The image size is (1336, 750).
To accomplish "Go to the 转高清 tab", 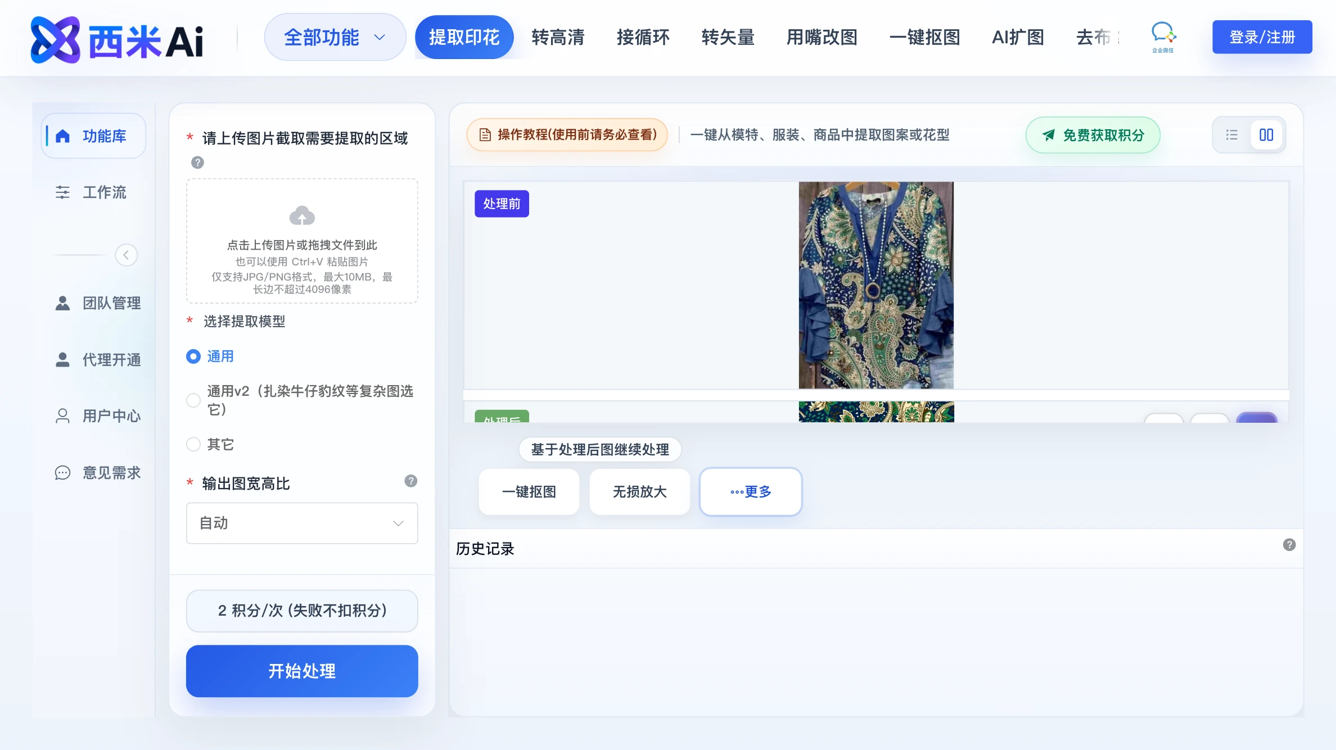I will (x=558, y=38).
